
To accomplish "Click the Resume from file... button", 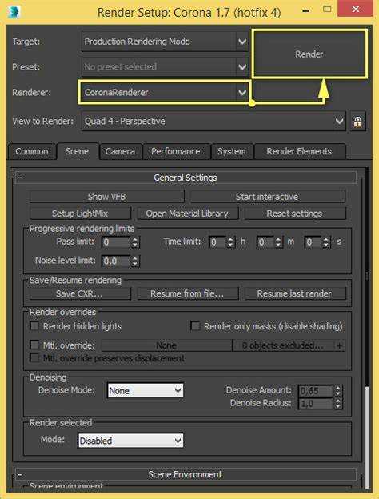I will pos(187,293).
